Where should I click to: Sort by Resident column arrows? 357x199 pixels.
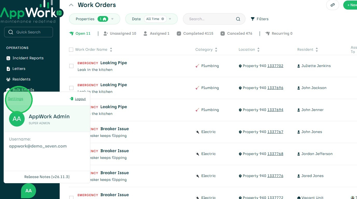pos(317,50)
